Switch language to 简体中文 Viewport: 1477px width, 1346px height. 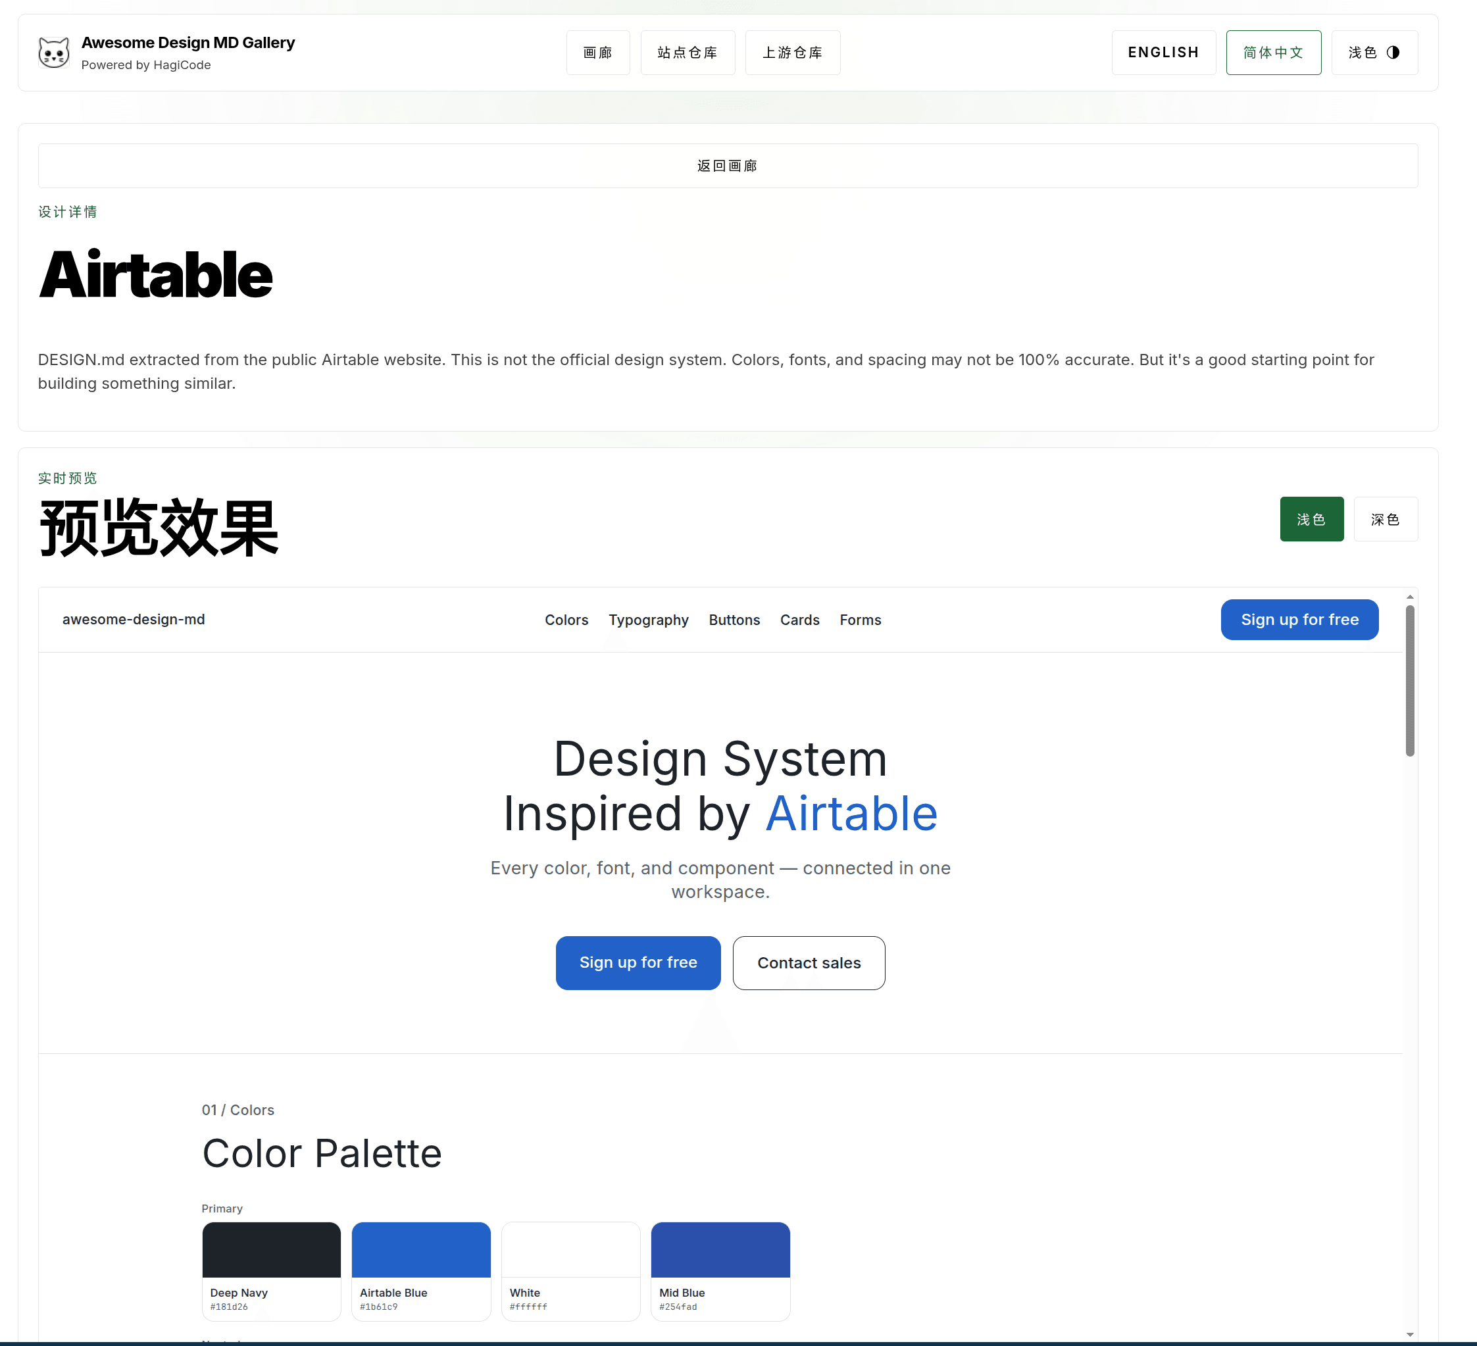1273,52
